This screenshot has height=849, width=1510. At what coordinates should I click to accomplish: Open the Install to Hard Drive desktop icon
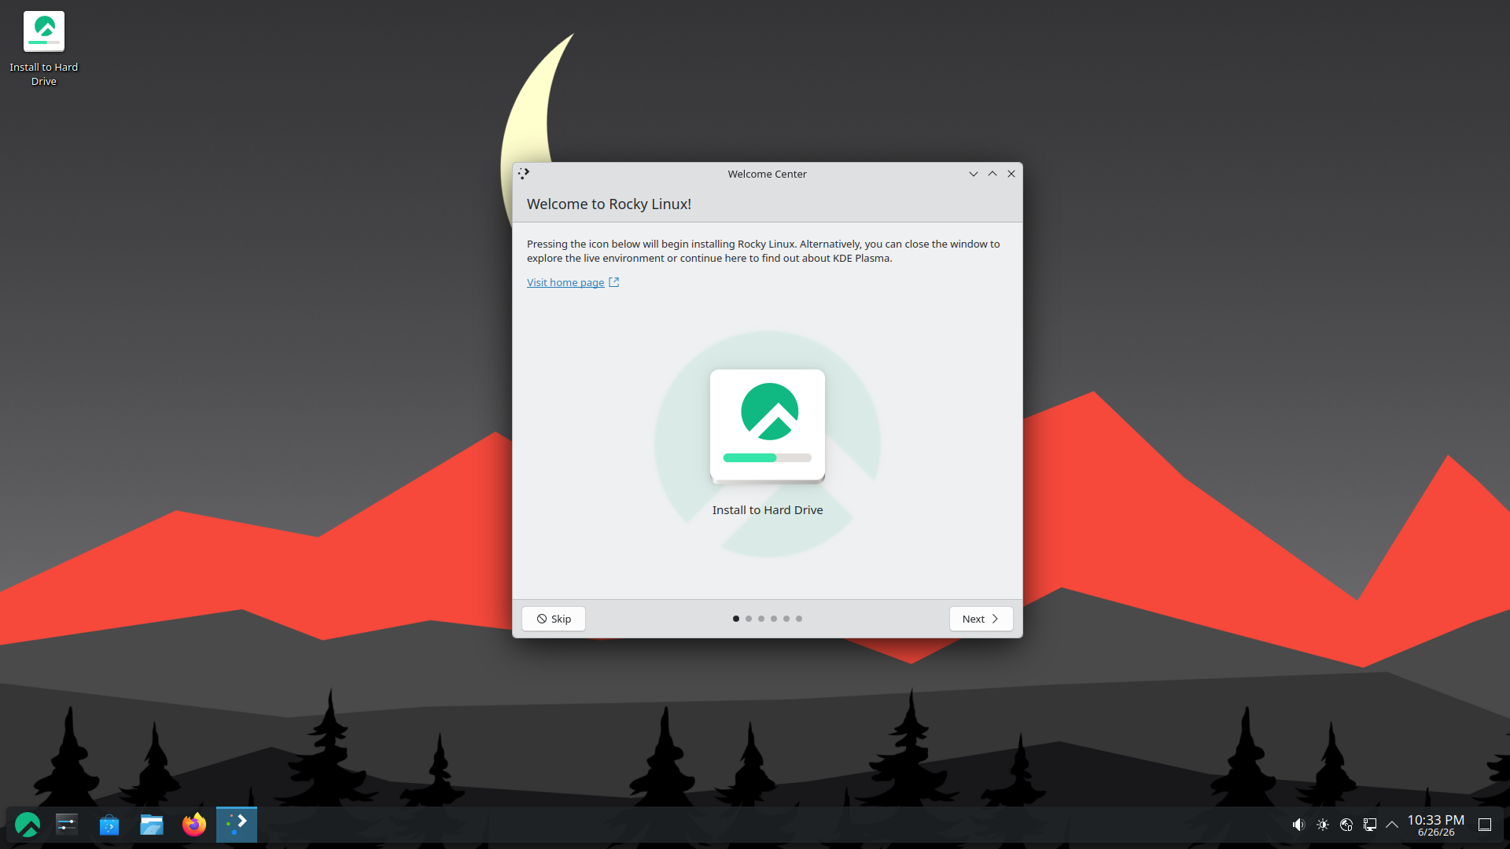[44, 49]
